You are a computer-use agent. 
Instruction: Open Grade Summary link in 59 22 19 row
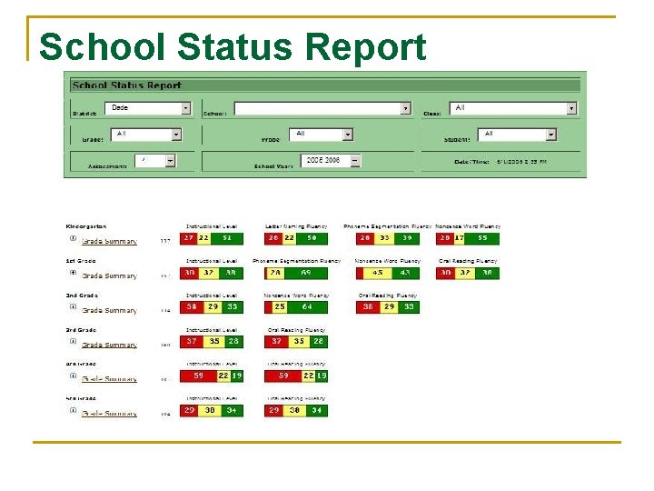[x=109, y=379]
